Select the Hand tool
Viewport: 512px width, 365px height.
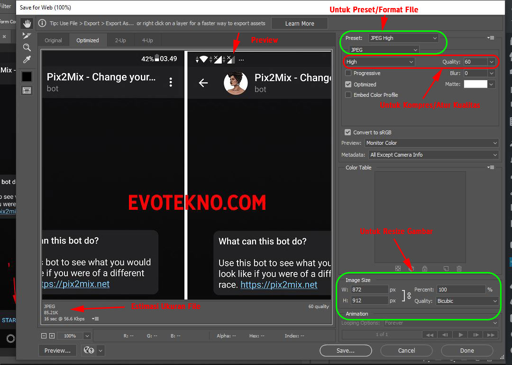[x=27, y=23]
